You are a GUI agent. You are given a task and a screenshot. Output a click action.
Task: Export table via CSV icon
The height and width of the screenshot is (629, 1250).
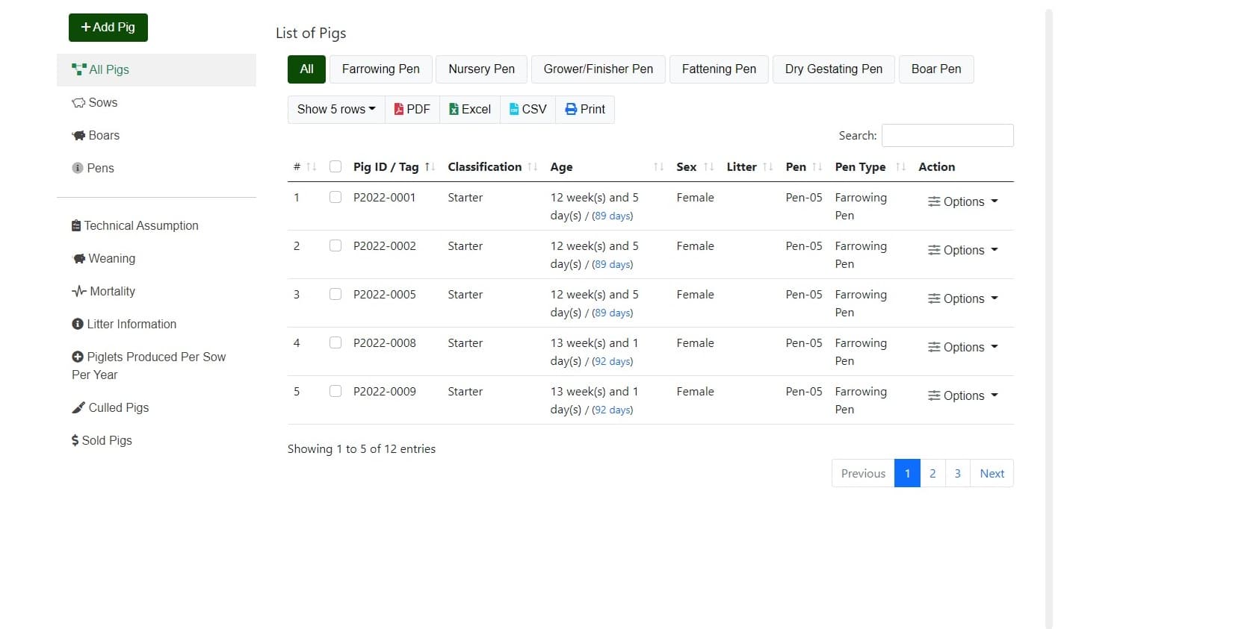[514, 109]
